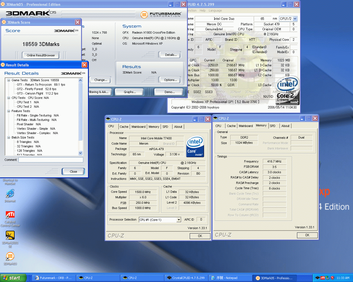The width and height of the screenshot is (353, 282).
Task: Select GT3 - Canyon Flight result row
Action: click(38, 93)
